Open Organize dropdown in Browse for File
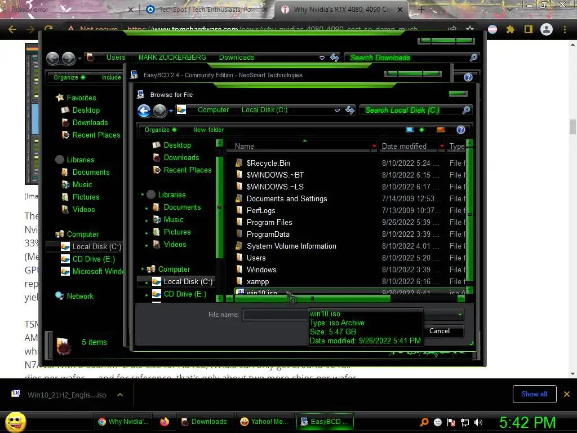Viewport: 577px width, 433px height. click(161, 130)
